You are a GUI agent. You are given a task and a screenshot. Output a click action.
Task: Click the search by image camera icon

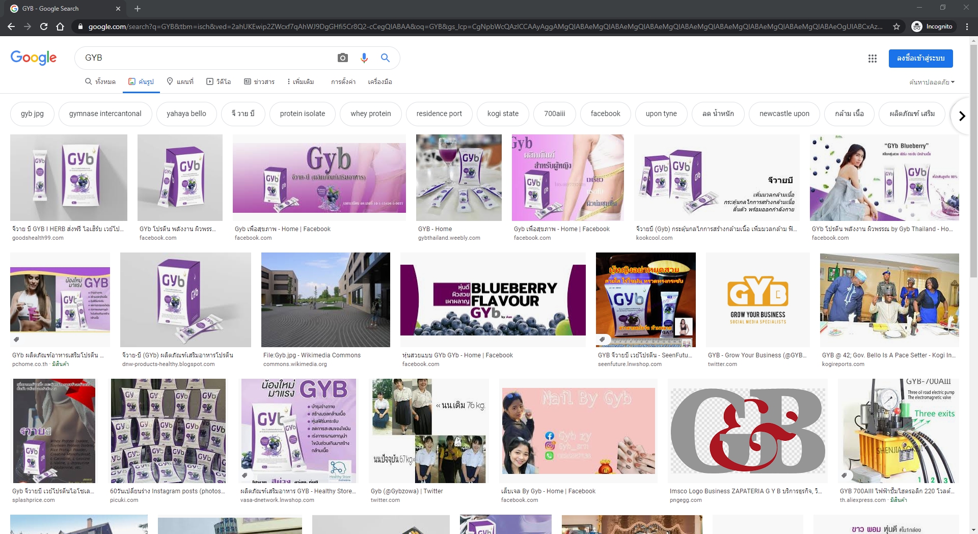click(343, 58)
